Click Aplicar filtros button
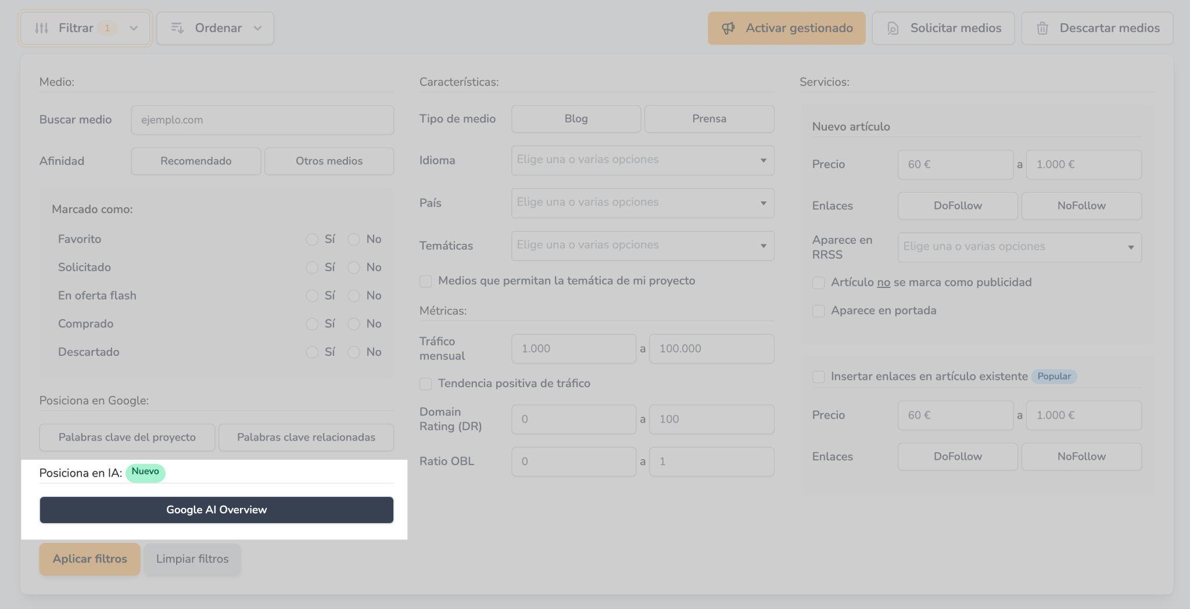The image size is (1190, 609). (89, 559)
